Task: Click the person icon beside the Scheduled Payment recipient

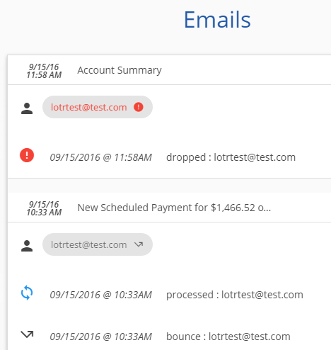Action: 27,246
